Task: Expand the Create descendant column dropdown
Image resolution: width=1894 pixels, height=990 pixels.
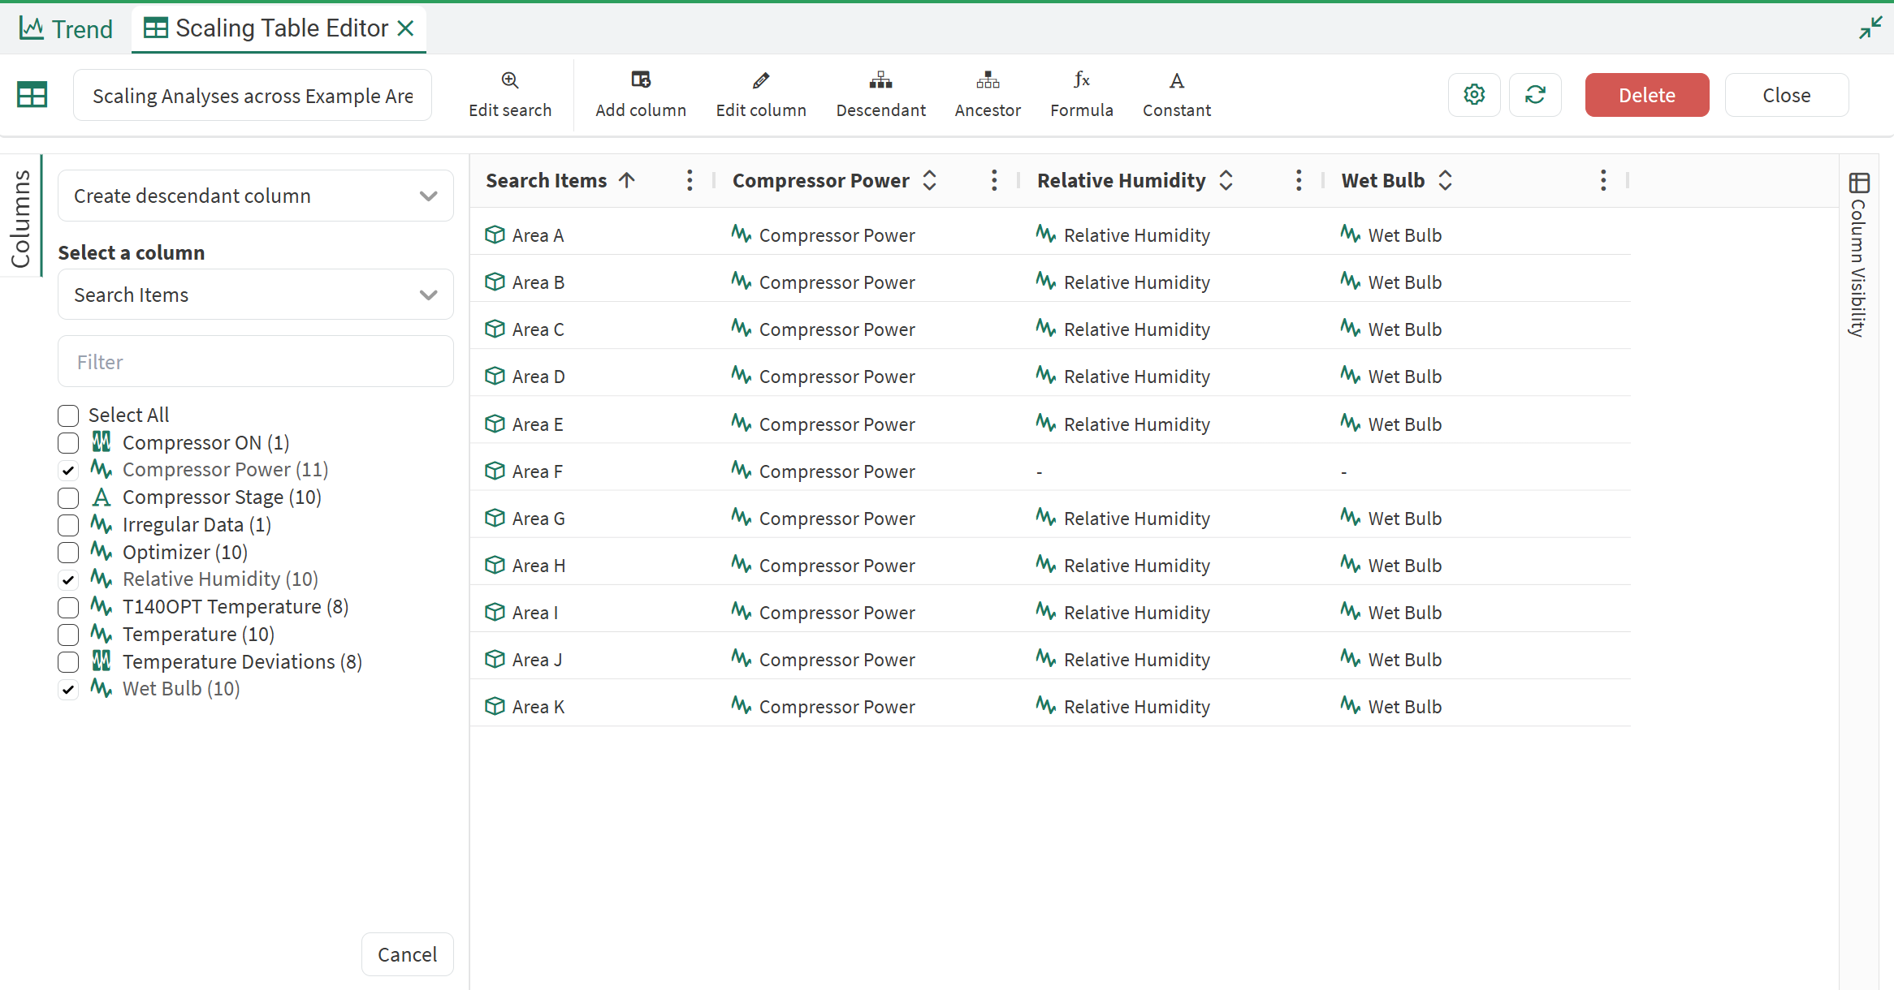Action: pos(255,196)
